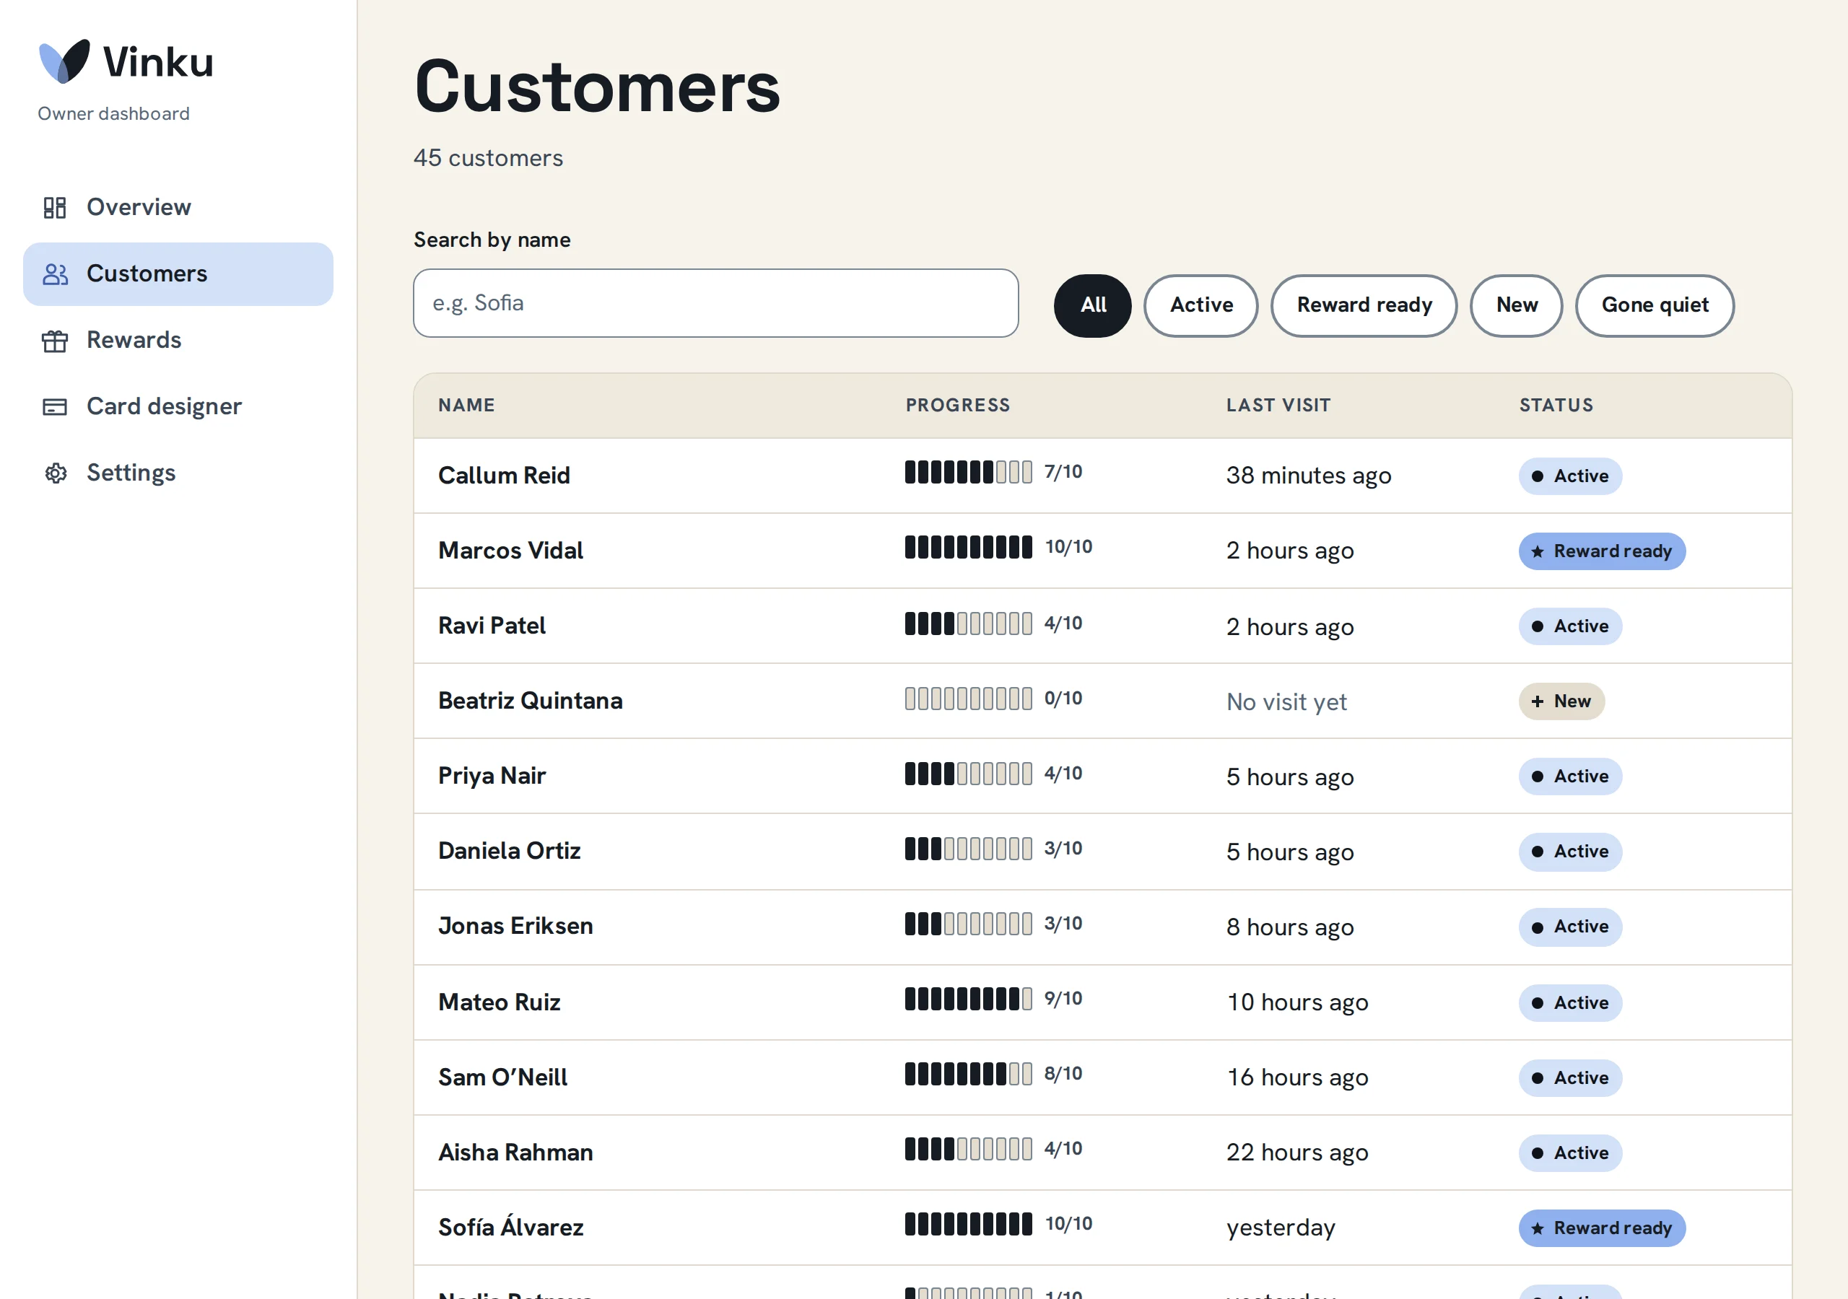
Task: Filter customers by Gone quiet
Action: tap(1654, 305)
